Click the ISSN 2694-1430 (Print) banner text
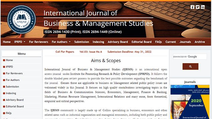 coord(63,32)
